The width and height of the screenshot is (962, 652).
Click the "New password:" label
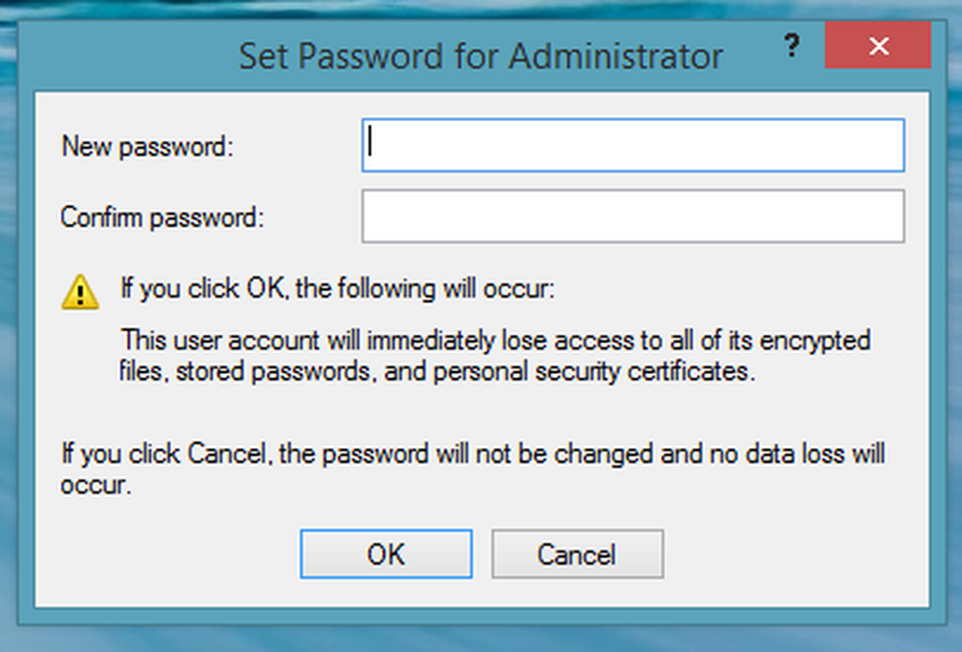pyautogui.click(x=148, y=146)
